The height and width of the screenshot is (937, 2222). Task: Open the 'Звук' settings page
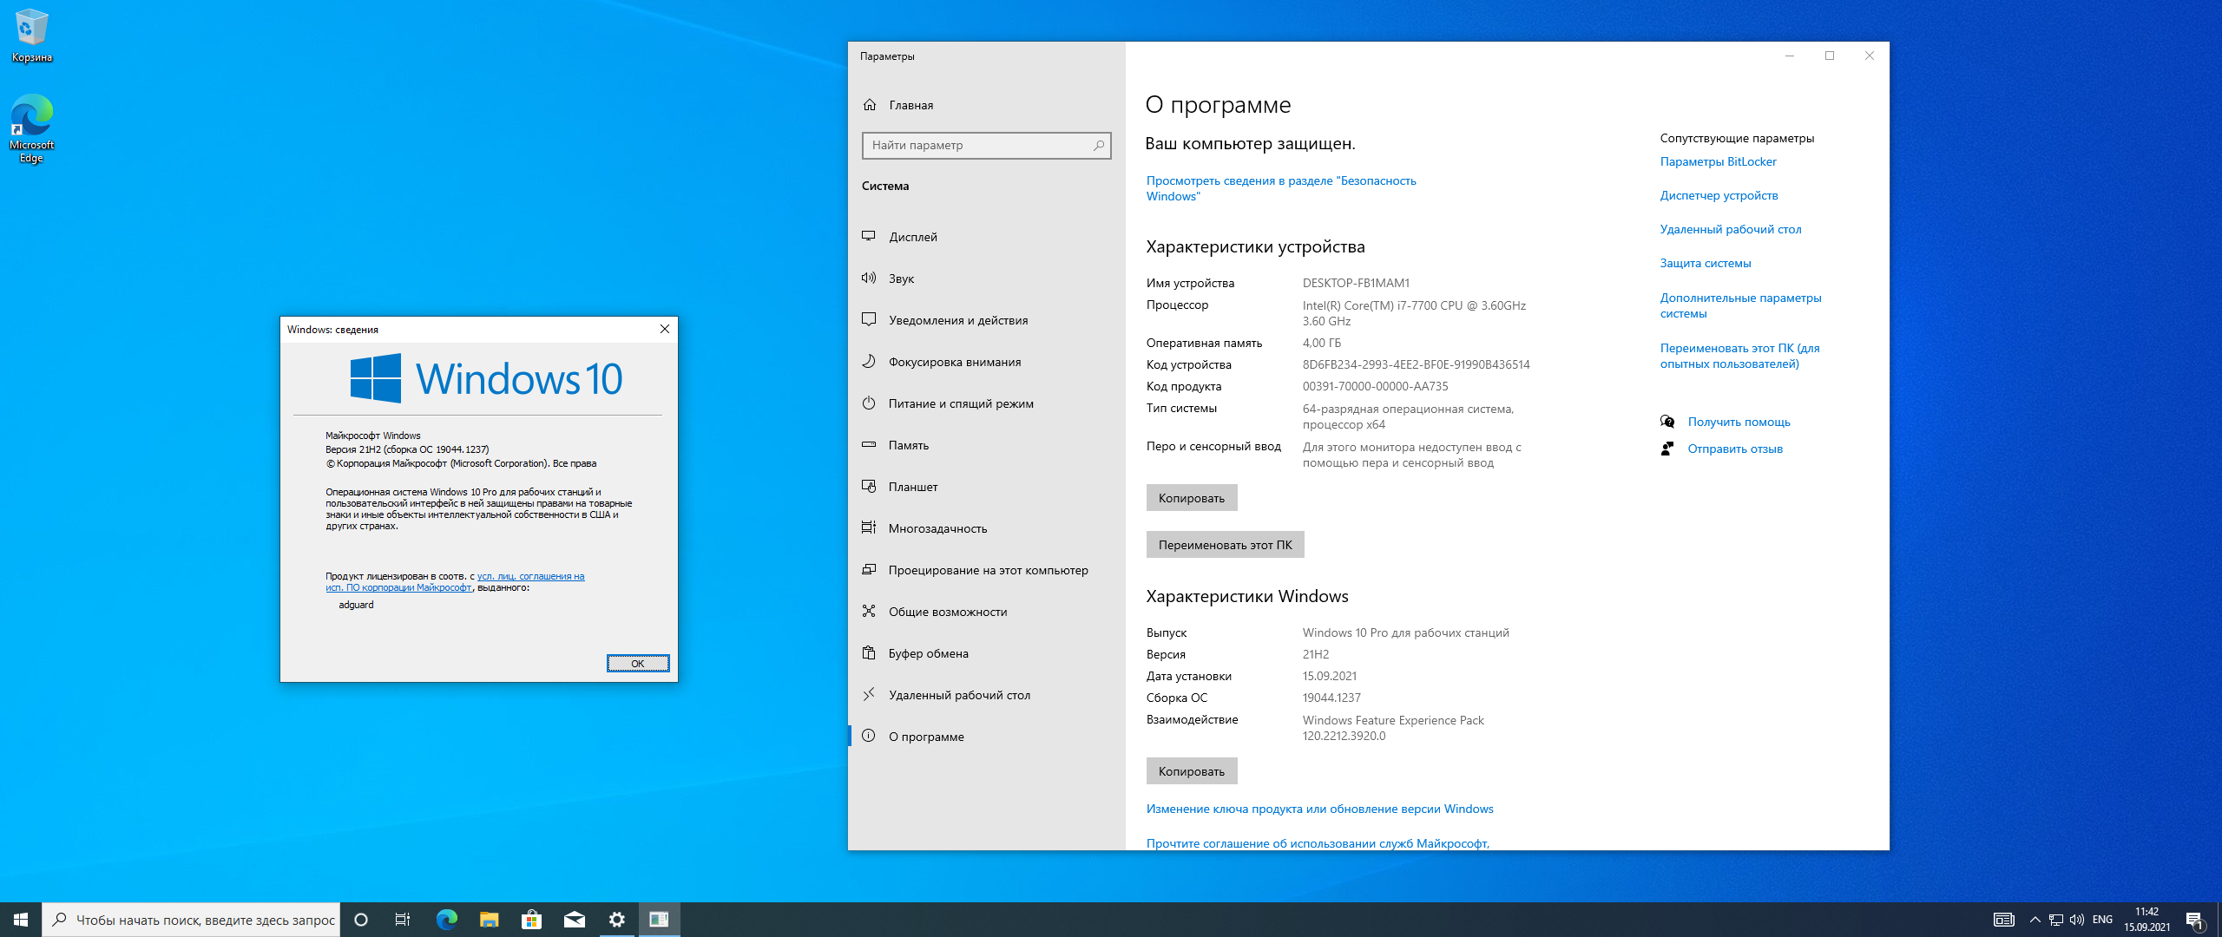pos(986,278)
